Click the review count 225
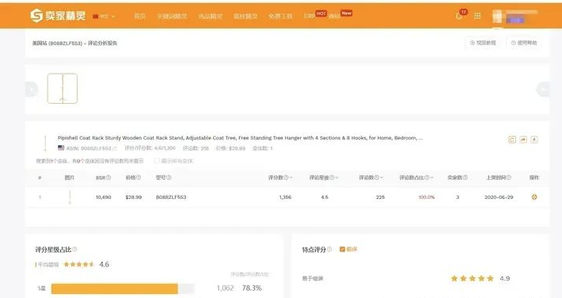 380,197
